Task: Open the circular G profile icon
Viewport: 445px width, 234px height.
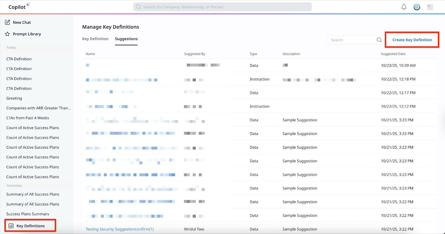Action: click(417, 7)
